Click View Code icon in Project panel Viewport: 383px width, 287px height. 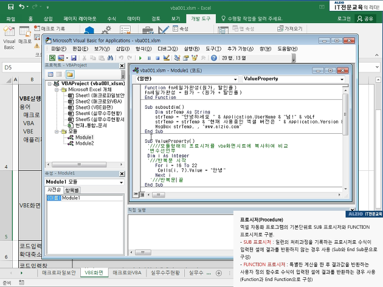tap(50, 74)
